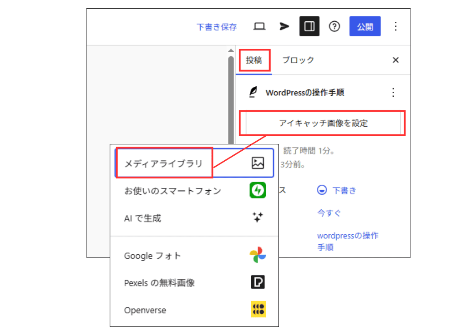Select the paper plane submit icon
Viewport: 466px width, 331px height.
pyautogui.click(x=284, y=26)
